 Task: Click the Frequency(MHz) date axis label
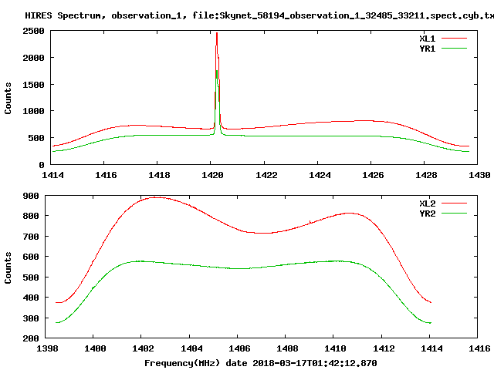point(261,363)
